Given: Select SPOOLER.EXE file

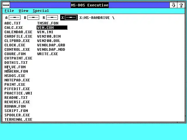Looking at the screenshot, I should [17, 115].
